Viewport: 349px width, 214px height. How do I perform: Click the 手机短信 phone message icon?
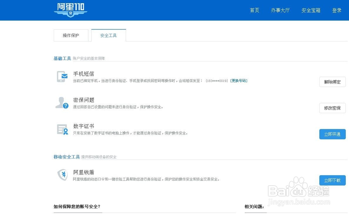61,77
